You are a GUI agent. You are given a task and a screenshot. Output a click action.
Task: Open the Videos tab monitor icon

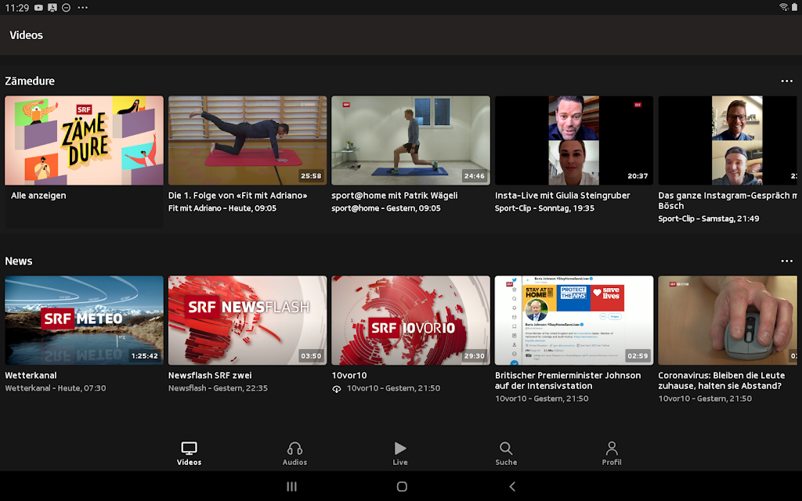coord(189,449)
